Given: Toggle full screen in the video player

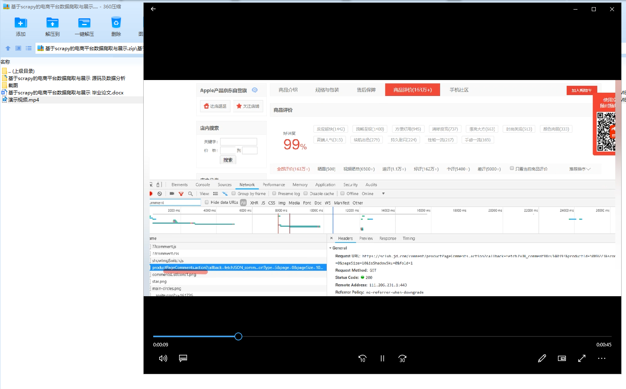Looking at the screenshot, I should pyautogui.click(x=582, y=358).
